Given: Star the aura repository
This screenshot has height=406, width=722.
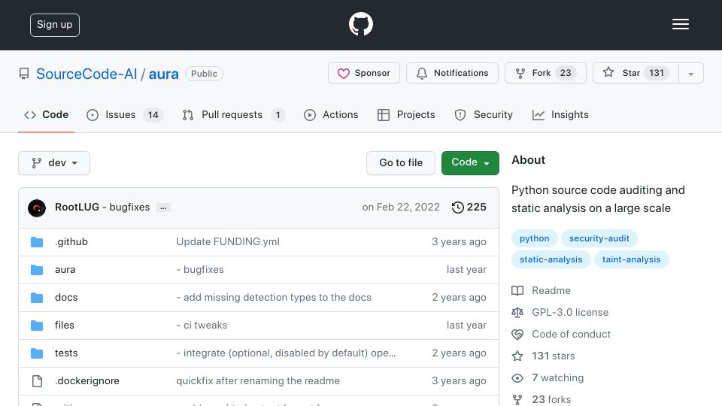Looking at the screenshot, I should pos(636,73).
